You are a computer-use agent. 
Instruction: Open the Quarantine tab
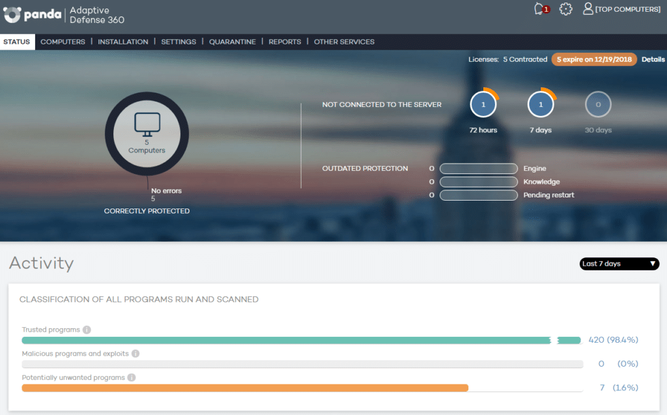coord(233,42)
